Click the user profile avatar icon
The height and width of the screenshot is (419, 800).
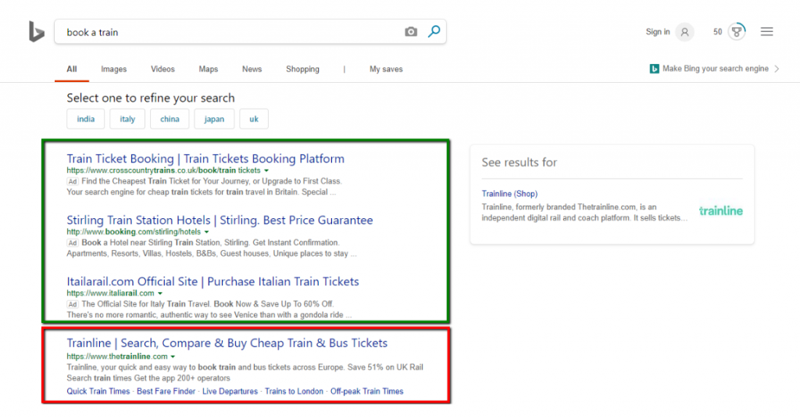[x=684, y=32]
